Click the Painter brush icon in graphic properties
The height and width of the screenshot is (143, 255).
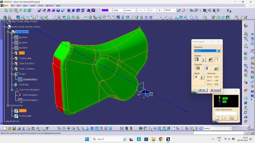[179, 10]
